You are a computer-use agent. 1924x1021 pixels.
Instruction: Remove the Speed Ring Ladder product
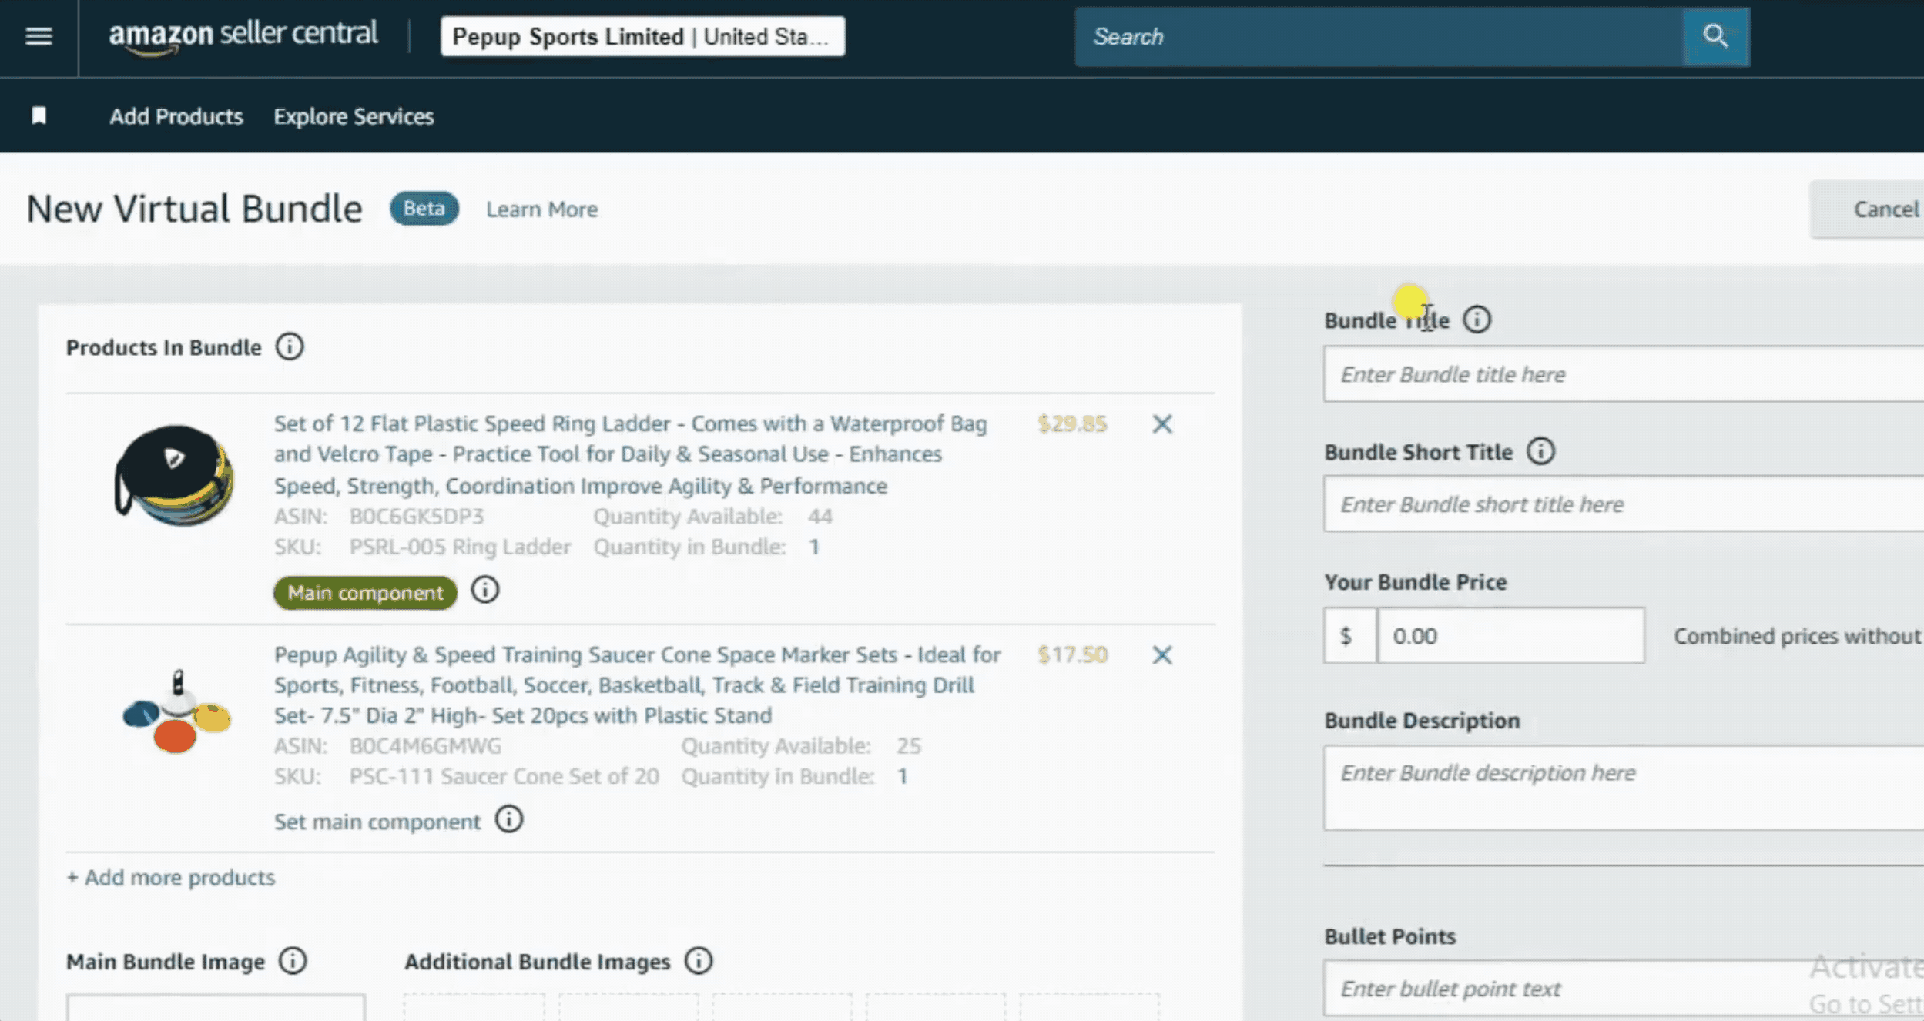1161,423
